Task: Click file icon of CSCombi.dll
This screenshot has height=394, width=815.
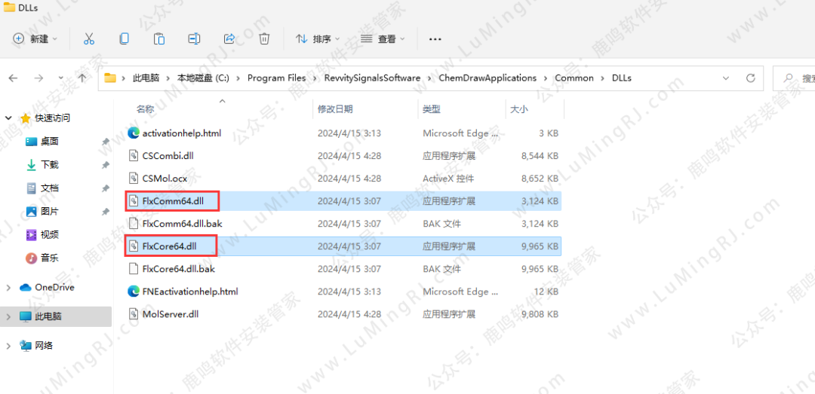Action: pyautogui.click(x=133, y=155)
